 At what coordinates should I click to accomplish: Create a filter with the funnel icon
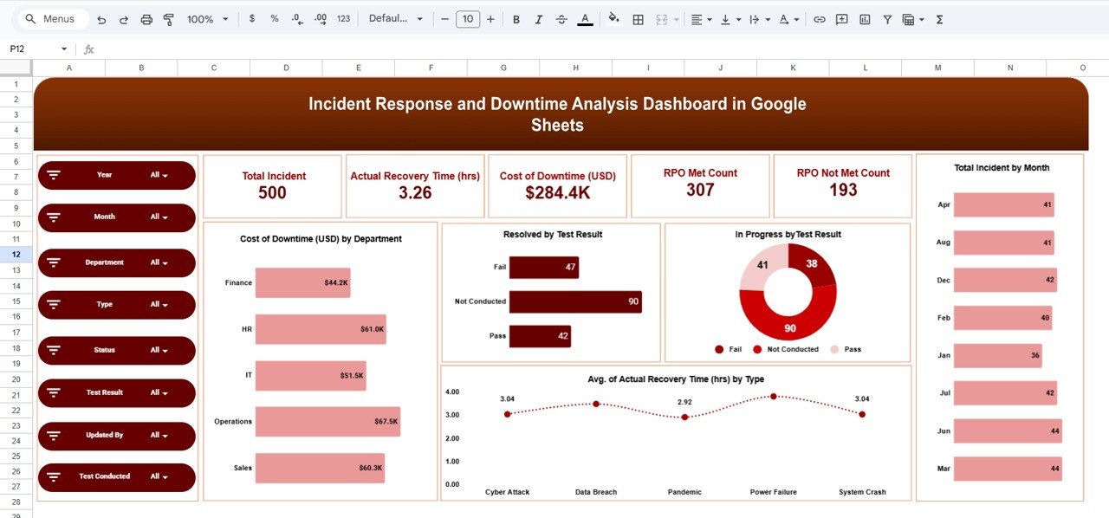point(886,19)
